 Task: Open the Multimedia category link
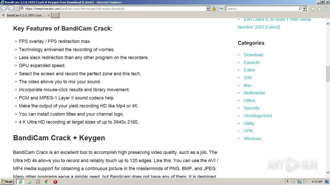[254, 93]
